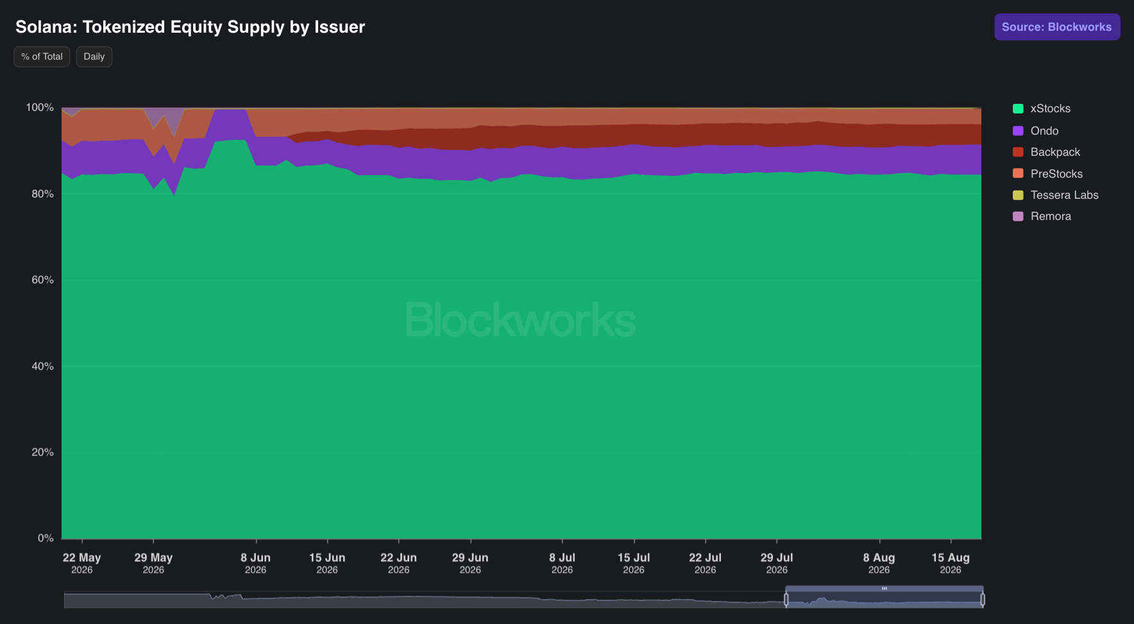The height and width of the screenshot is (624, 1134).
Task: Click the Remora pink legend swatch
Action: 1018,216
